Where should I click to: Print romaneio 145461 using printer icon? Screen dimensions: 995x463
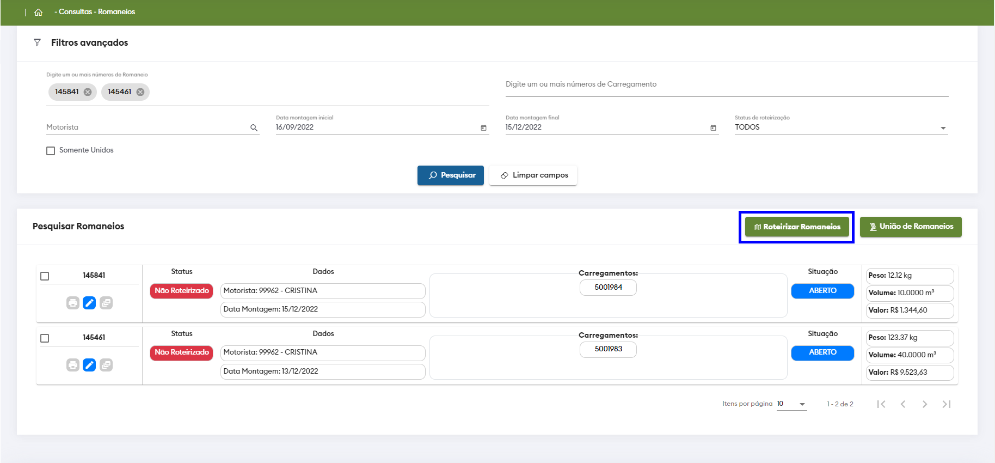73,365
